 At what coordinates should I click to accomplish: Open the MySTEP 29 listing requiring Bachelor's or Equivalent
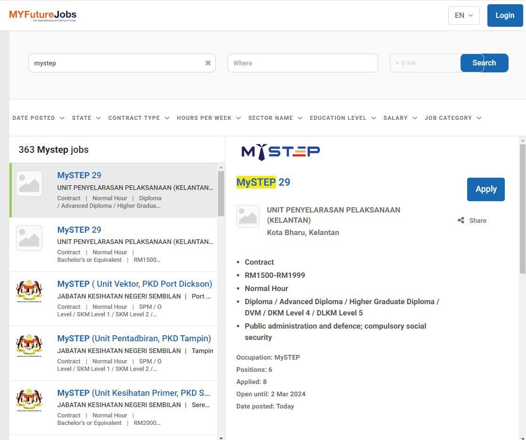pyautogui.click(x=114, y=244)
